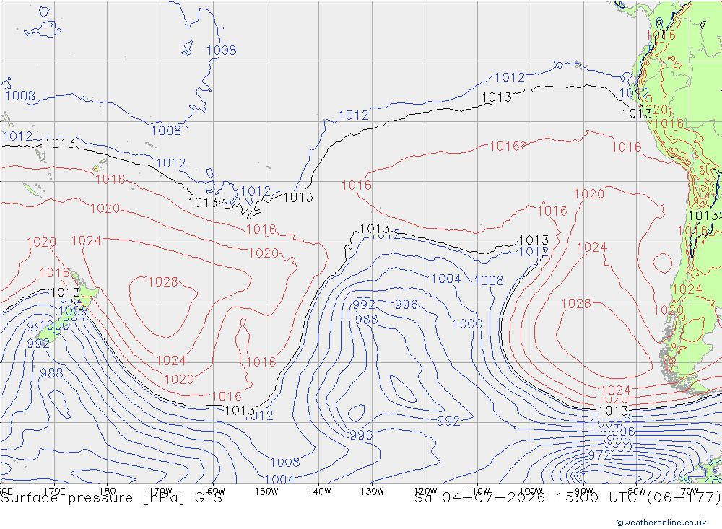
Task: Click the 'Sa 04-07-2026 15:00 UTC' timestamp
Action: (x=529, y=498)
